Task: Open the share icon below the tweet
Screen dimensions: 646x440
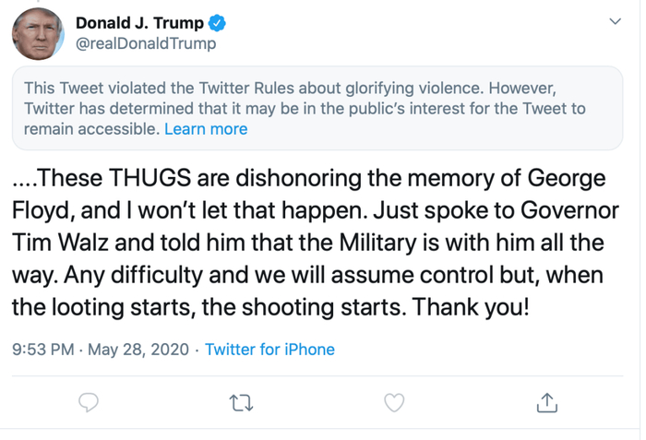Action: click(x=546, y=403)
